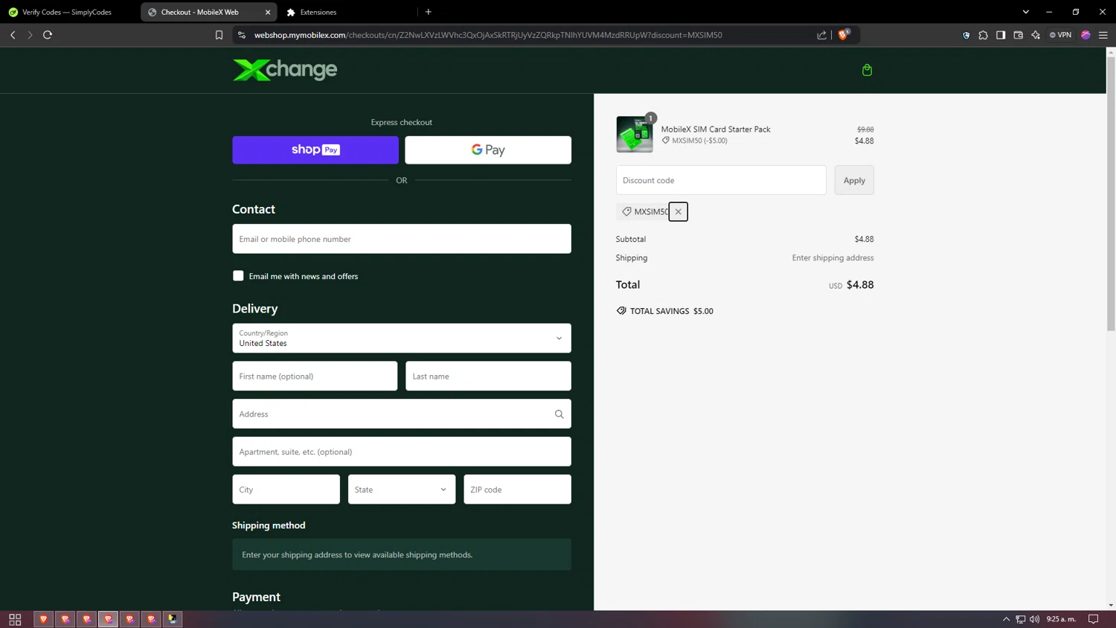The width and height of the screenshot is (1116, 628).
Task: Open the Python app in taskbar
Action: click(x=173, y=619)
